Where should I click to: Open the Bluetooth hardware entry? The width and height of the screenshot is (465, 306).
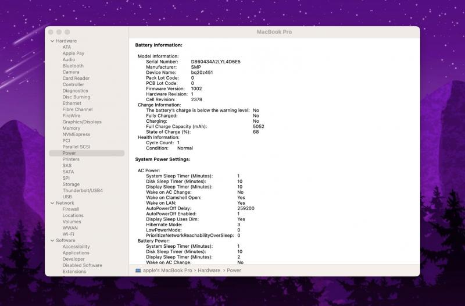(x=73, y=66)
